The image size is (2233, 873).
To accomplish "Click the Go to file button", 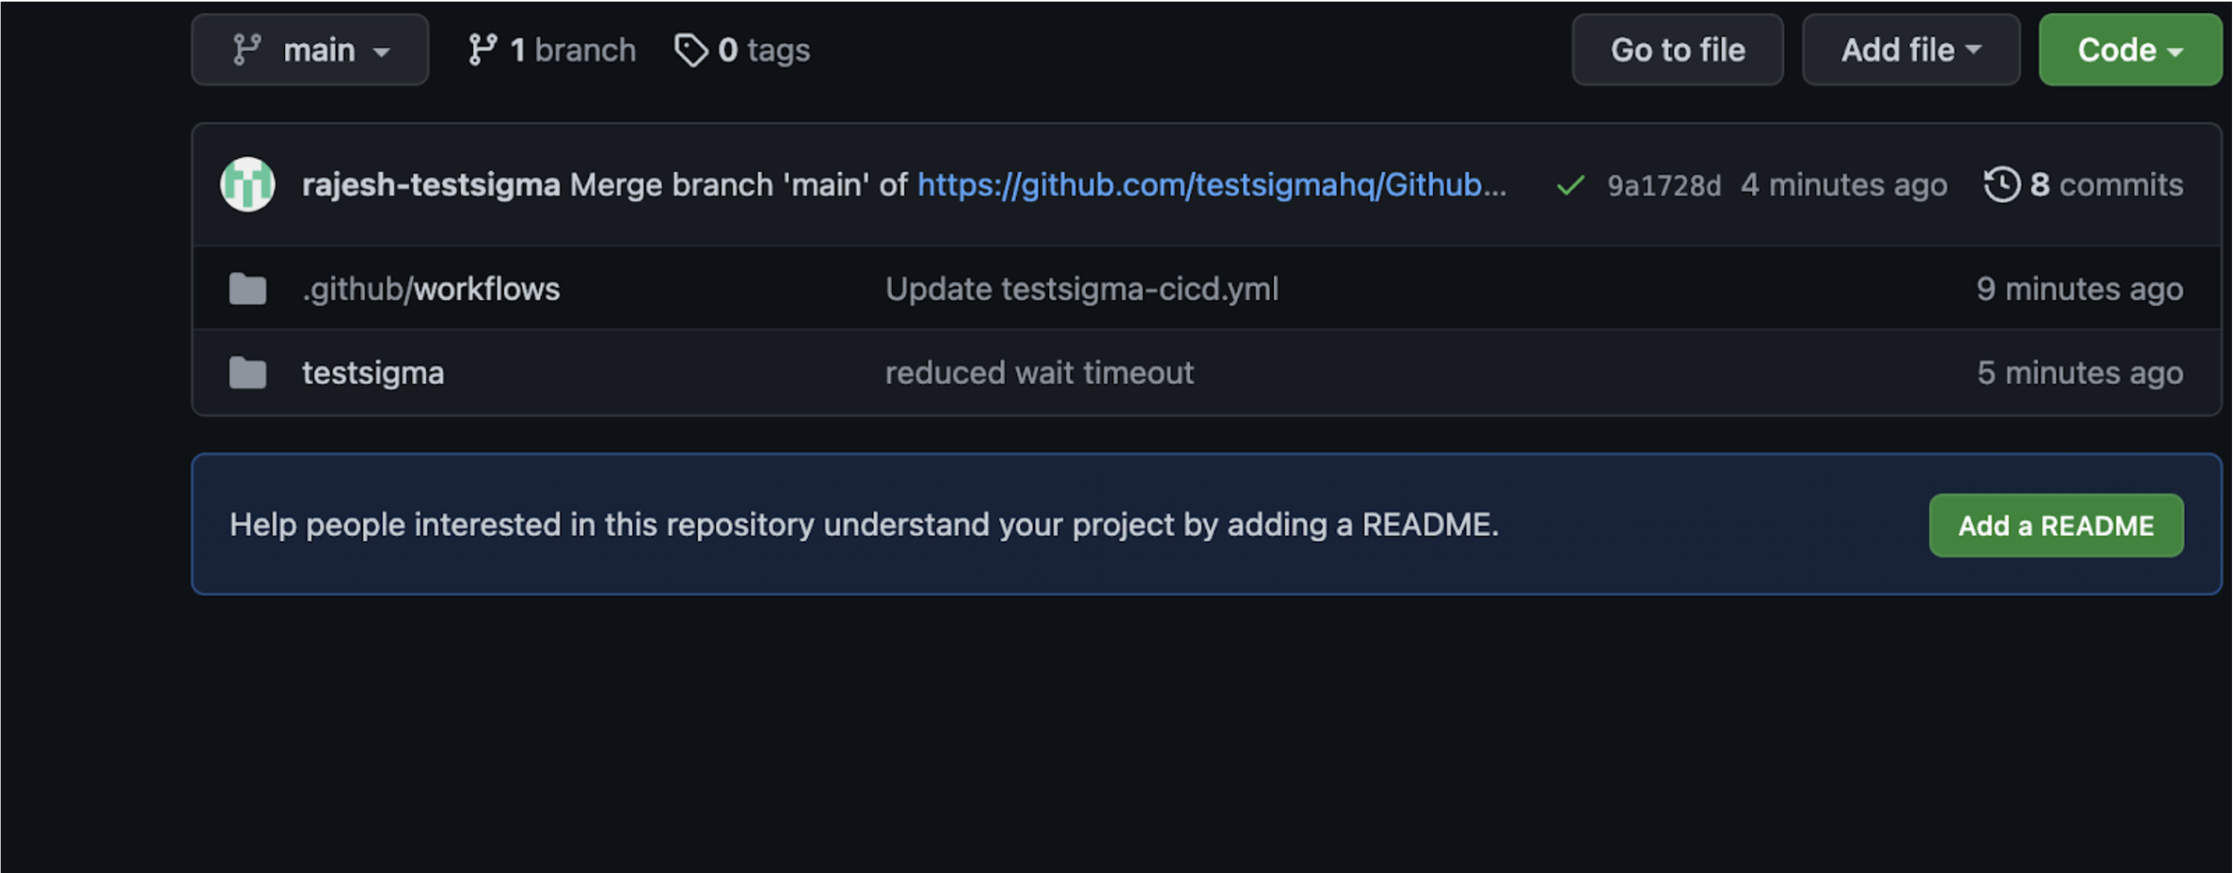I will click(x=1677, y=49).
